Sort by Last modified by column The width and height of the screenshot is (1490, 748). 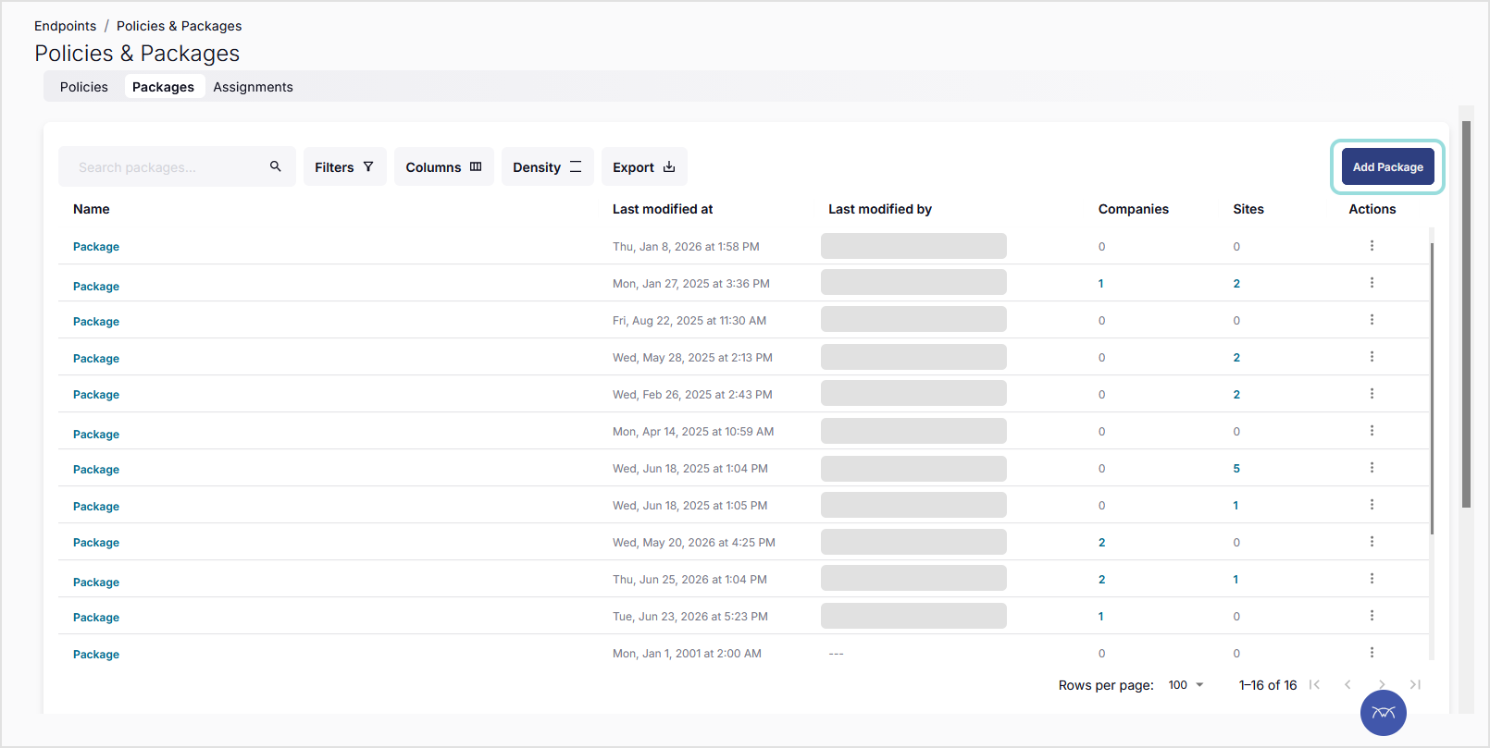(880, 209)
